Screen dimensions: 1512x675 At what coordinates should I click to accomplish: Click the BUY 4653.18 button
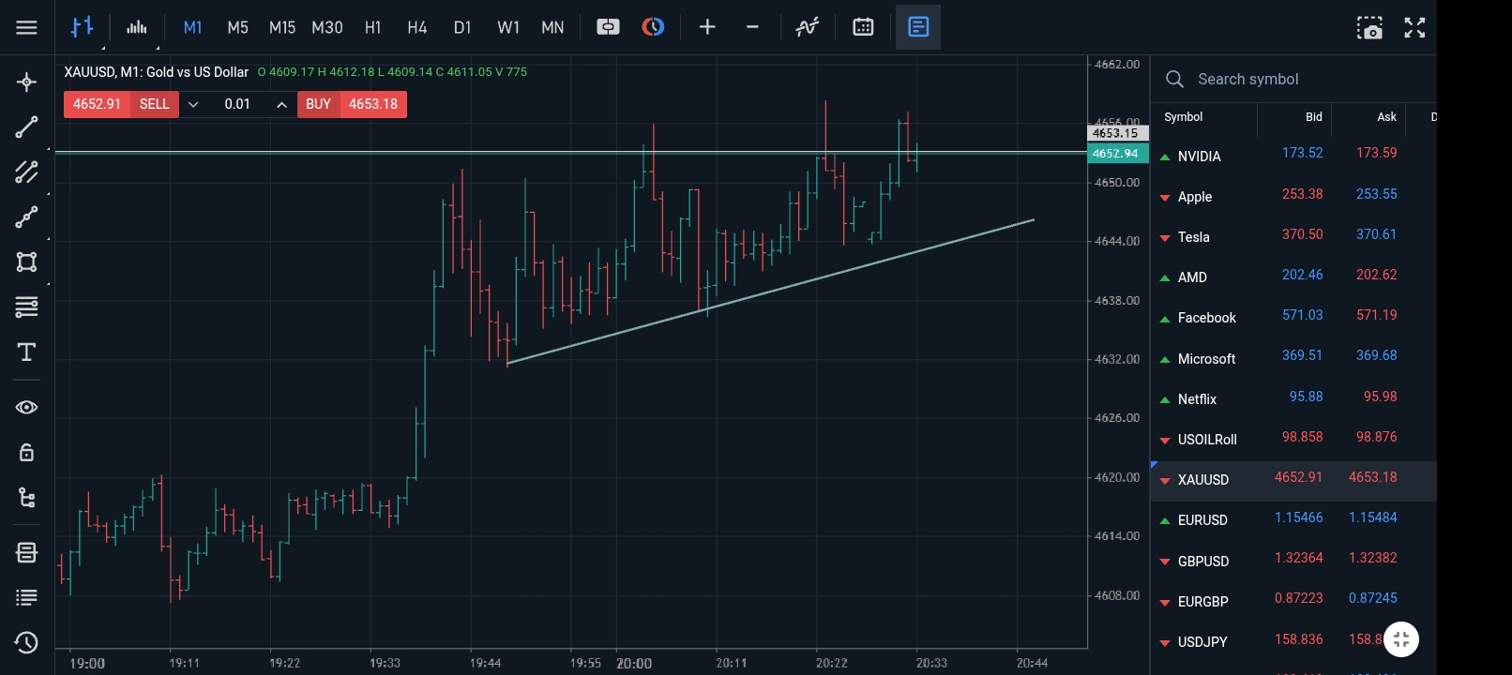352,104
